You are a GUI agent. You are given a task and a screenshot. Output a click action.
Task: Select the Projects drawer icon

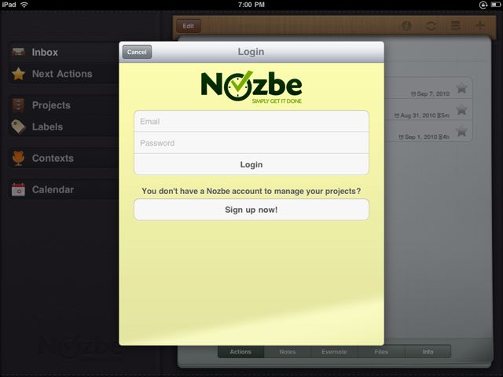click(x=18, y=105)
